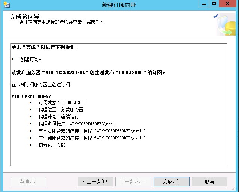This screenshot has height=192, width=239.
Task: Click the 完成该向导 heading
Action: tap(25, 16)
